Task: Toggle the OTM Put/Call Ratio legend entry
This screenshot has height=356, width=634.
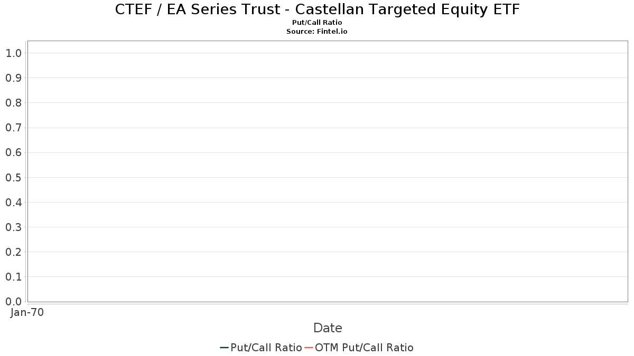Action: (359, 348)
